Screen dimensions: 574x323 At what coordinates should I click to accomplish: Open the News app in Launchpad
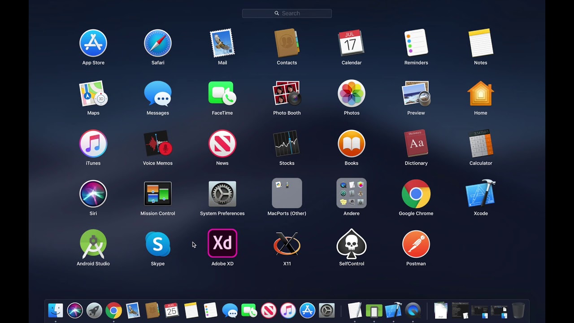[222, 144]
